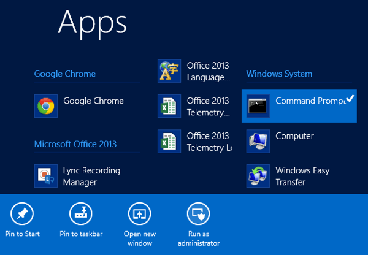Uncheck the Command Prompt selection checkmark
Screen dimensions: 368x255
click(350, 98)
